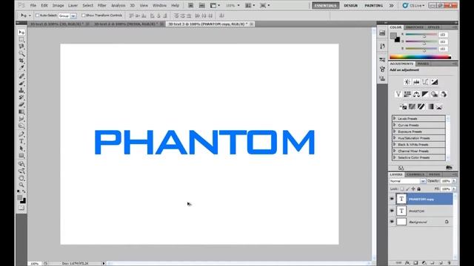
Task: Toggle lock all for the layer
Action: click(418, 189)
